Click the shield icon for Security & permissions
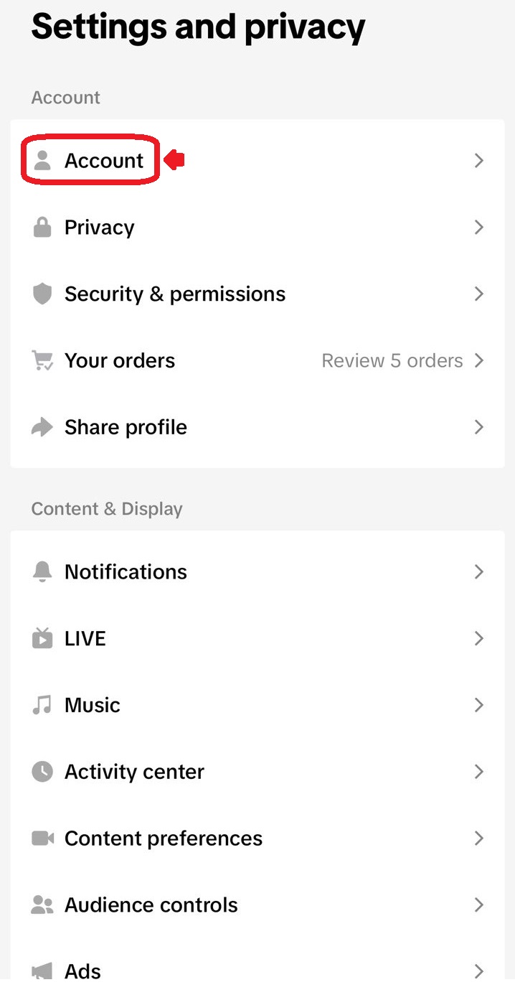The image size is (515, 995). pos(42,294)
